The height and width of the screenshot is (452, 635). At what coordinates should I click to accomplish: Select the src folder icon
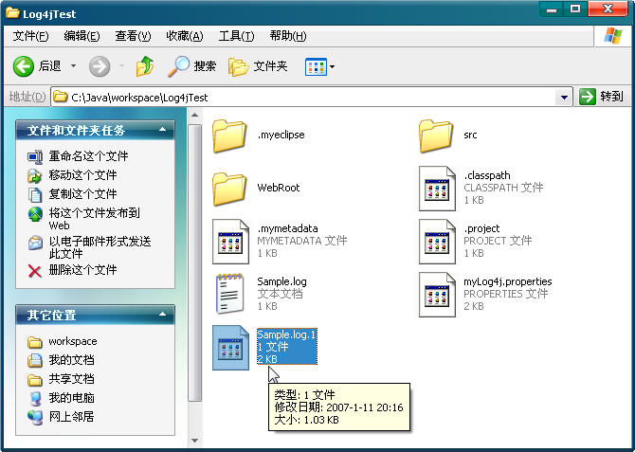436,136
